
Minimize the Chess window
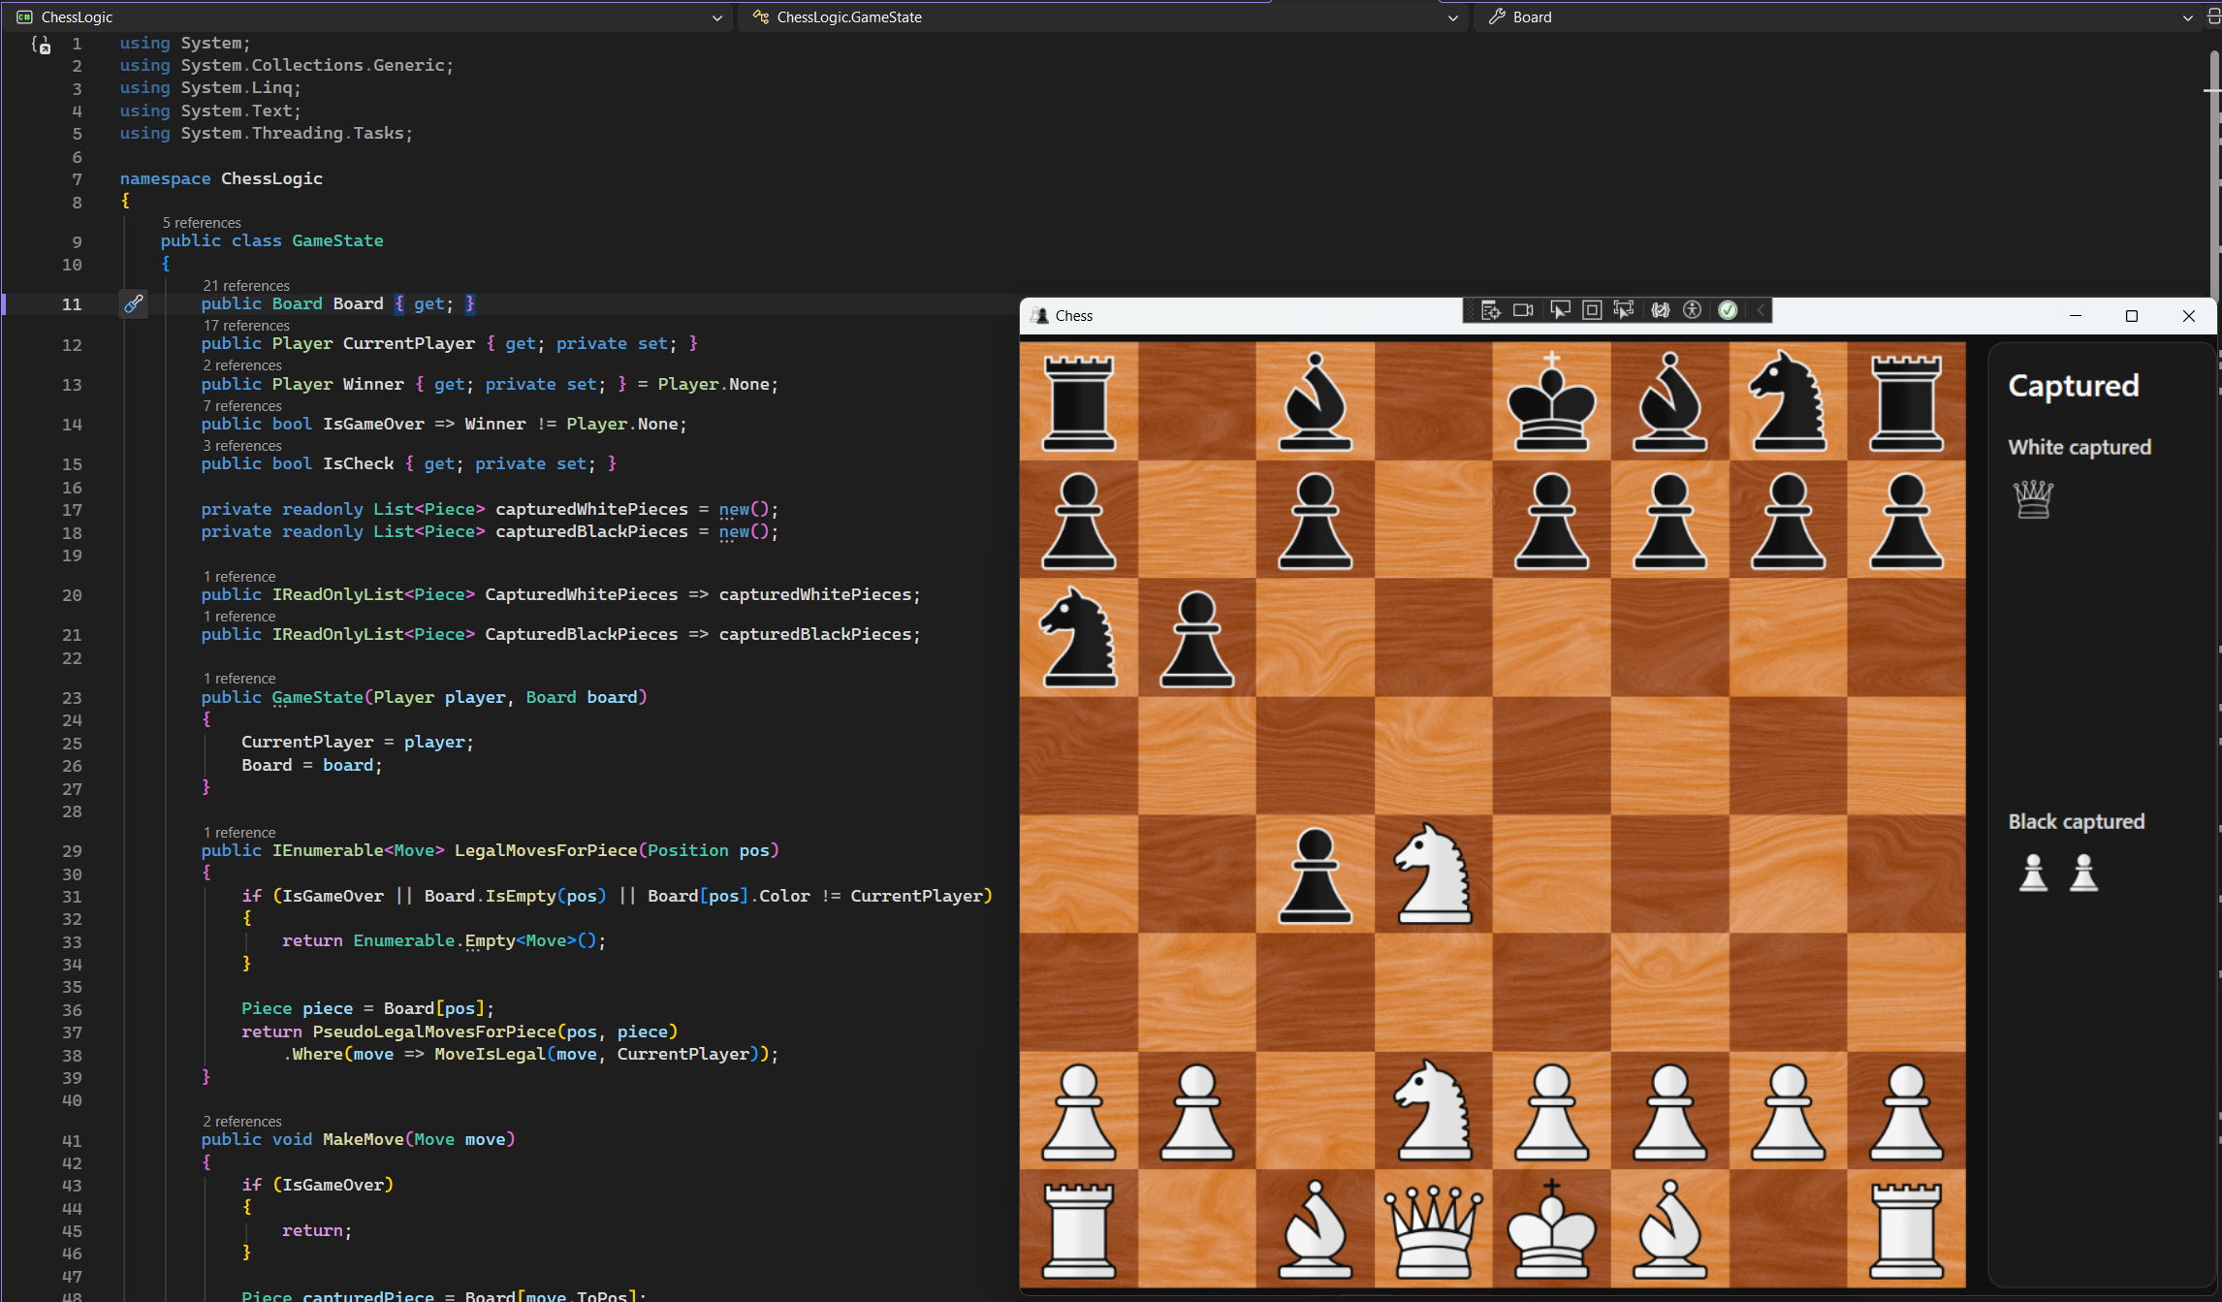tap(2076, 316)
